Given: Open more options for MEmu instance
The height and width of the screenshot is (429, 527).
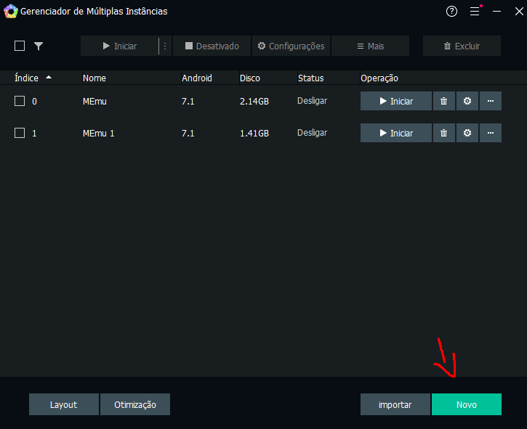Looking at the screenshot, I should tap(491, 101).
